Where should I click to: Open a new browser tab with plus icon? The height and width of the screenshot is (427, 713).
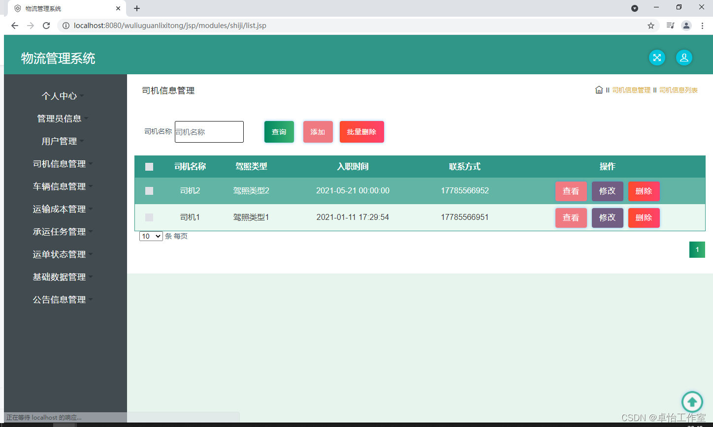point(137,8)
